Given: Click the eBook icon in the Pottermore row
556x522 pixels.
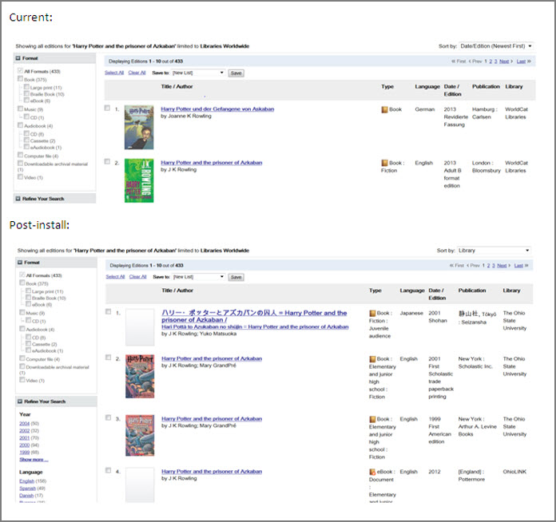Looking at the screenshot, I should point(373,473).
